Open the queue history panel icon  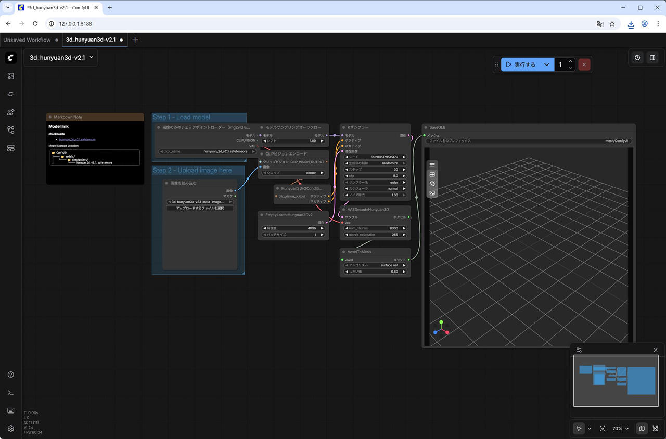point(637,58)
